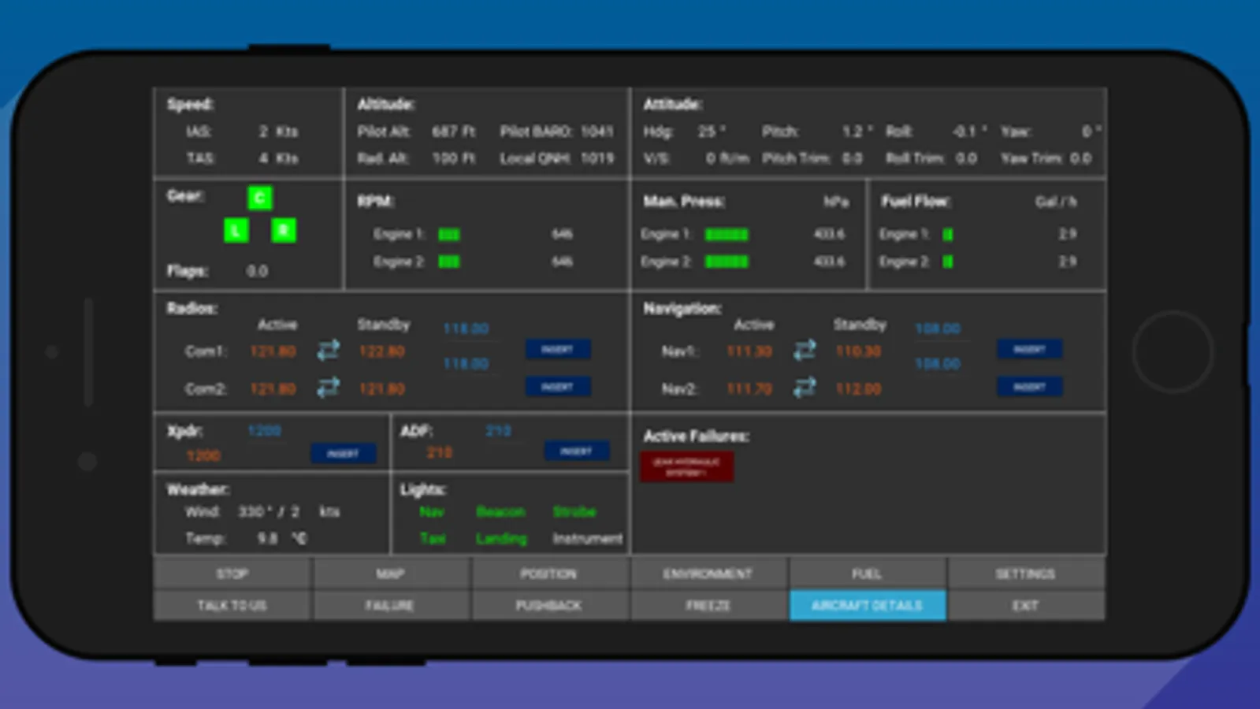Edit the blue ADF 210 entry field
Viewport: 1260px width, 709px height.
pos(498,430)
